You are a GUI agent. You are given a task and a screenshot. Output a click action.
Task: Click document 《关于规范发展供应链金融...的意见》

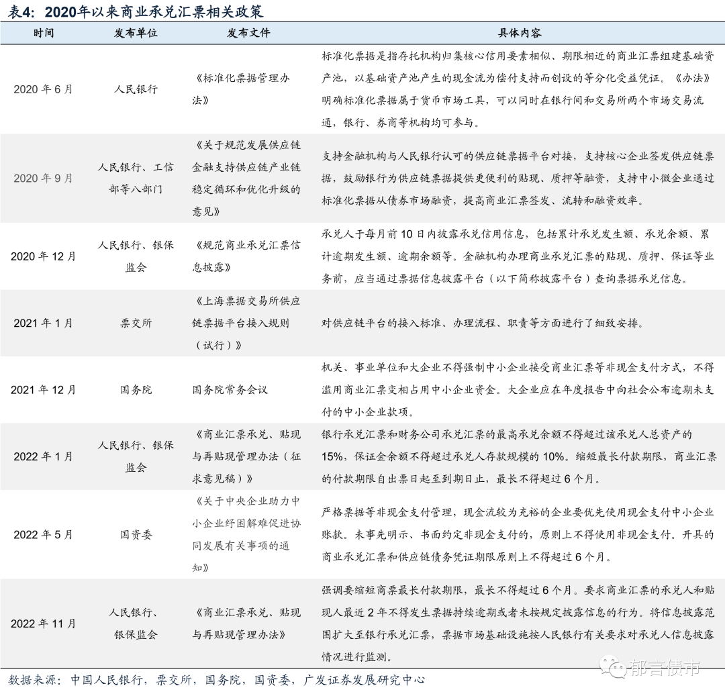point(246,179)
